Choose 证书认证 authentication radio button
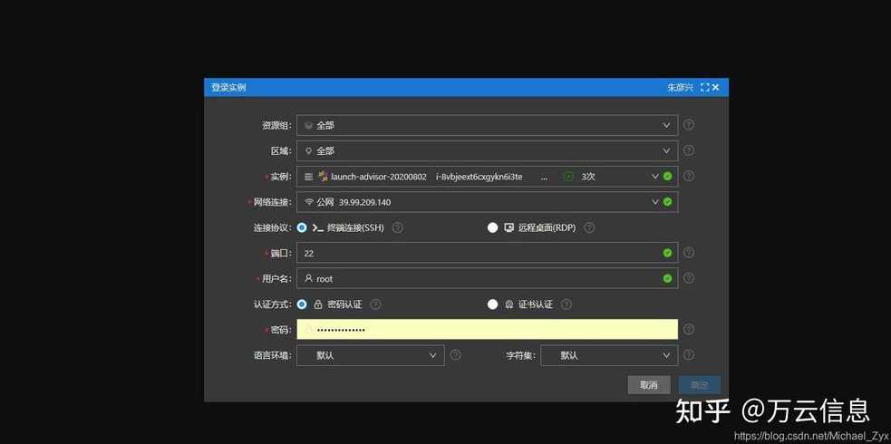 (493, 304)
